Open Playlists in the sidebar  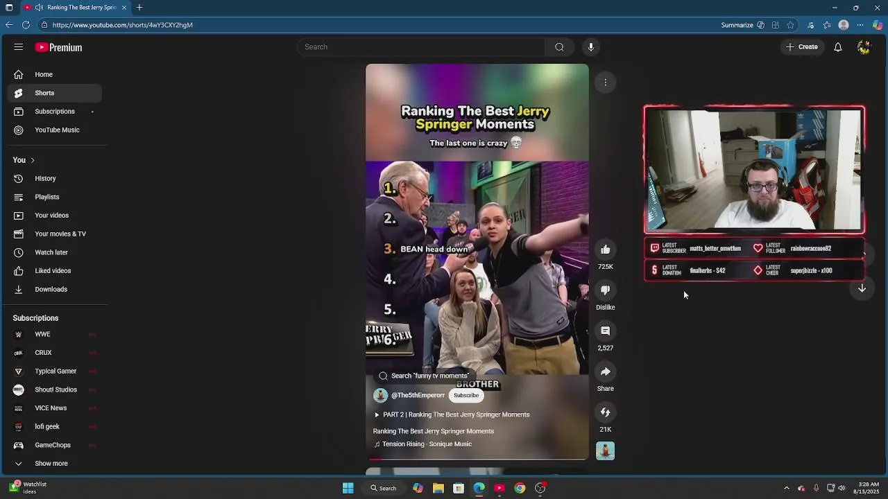pyautogui.click(x=54, y=197)
